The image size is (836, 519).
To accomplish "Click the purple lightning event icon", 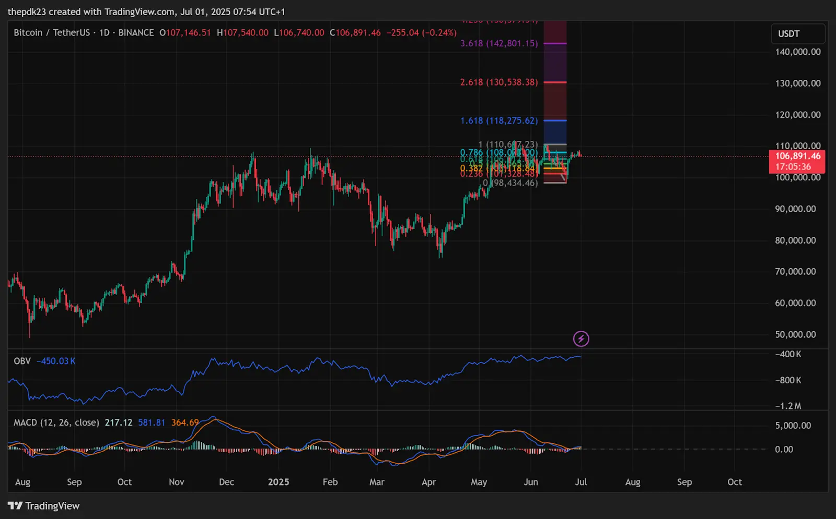I will [x=581, y=339].
